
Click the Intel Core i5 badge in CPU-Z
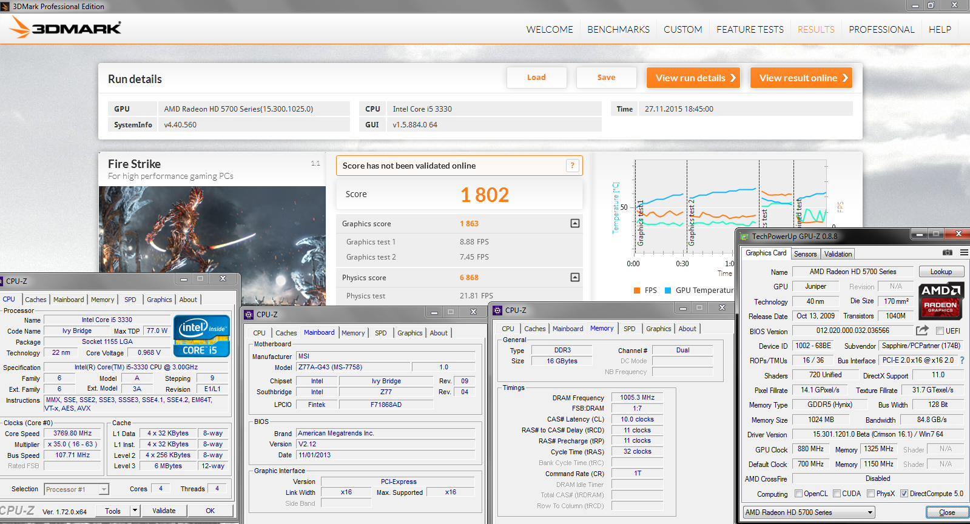tap(201, 335)
